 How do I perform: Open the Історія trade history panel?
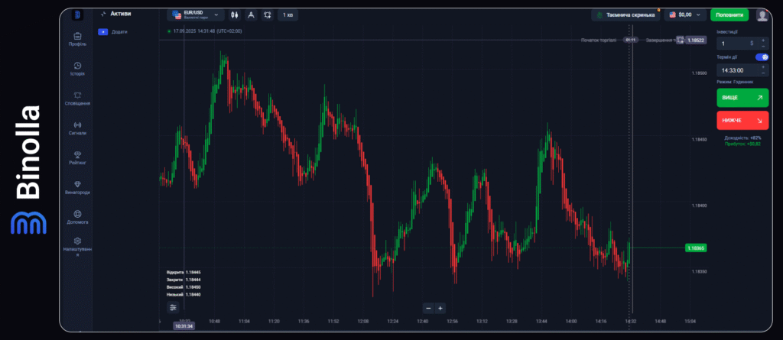pyautogui.click(x=76, y=68)
